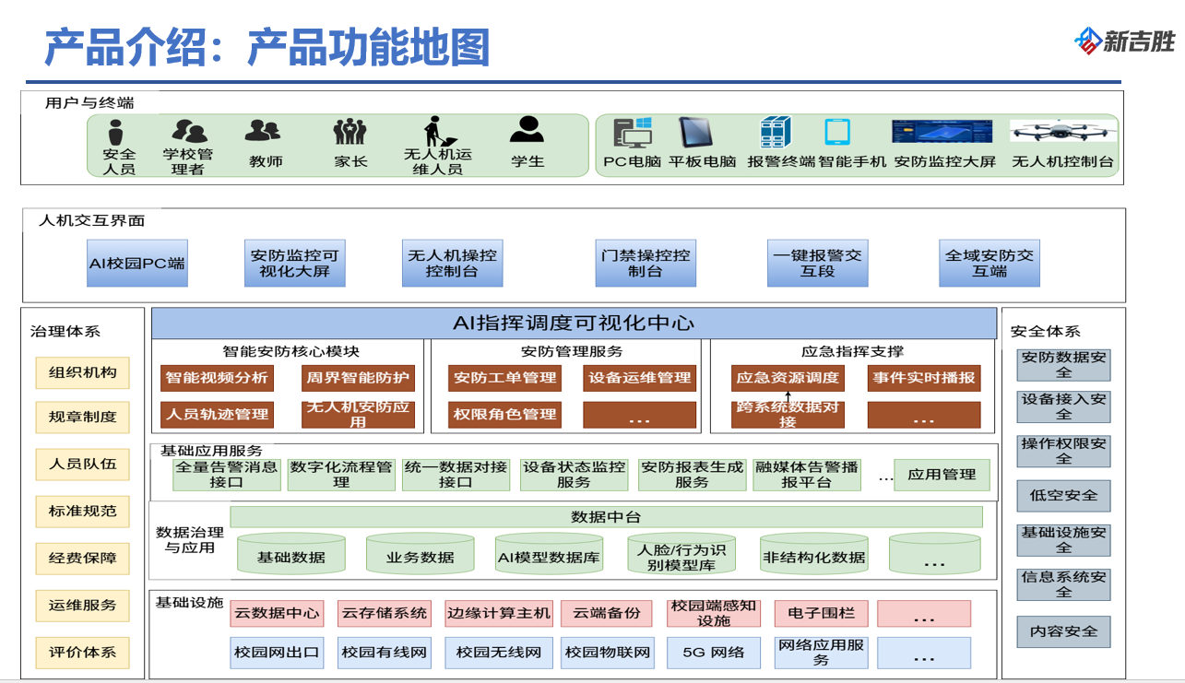The image size is (1185, 683).
Task: Select AI指挥调度可视化中心 header bar
Action: click(573, 324)
